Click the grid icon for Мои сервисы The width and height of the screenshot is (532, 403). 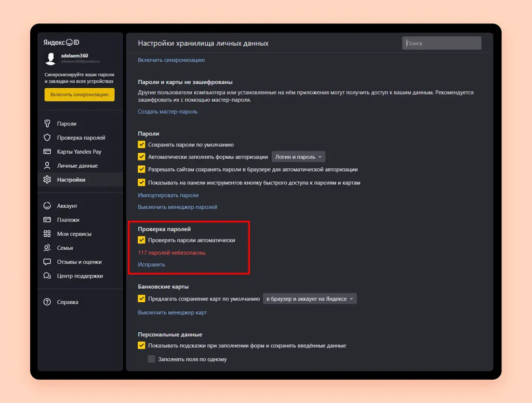pos(47,234)
